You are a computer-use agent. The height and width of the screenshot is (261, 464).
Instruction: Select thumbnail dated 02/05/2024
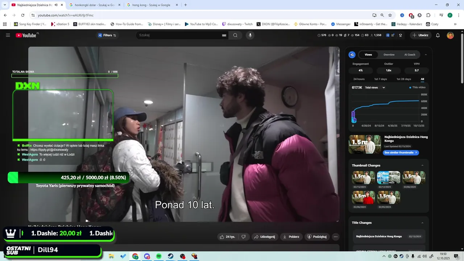click(x=389, y=198)
